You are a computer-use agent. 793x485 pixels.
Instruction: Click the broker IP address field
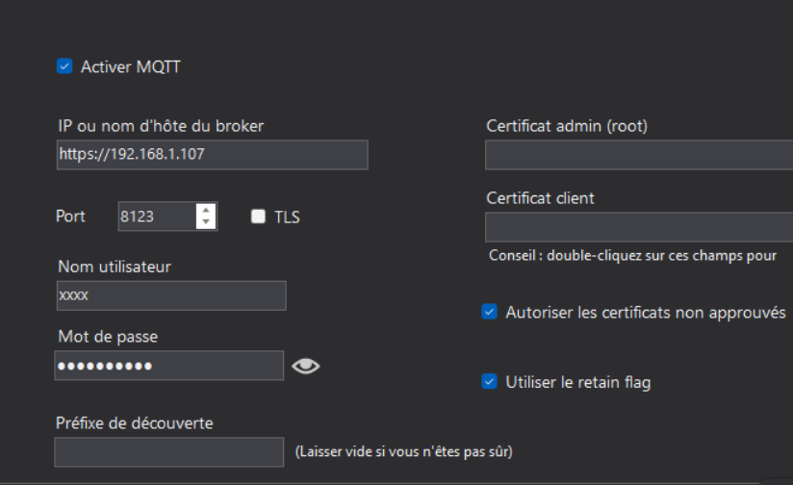[211, 155]
